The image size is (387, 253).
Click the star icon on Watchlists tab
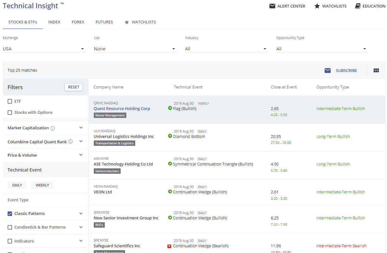click(x=127, y=22)
